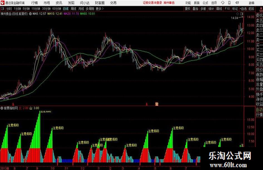The height and width of the screenshot is (170, 263).
Task: Select the 月线 monthly tab
Action: pyautogui.click(x=81, y=9)
